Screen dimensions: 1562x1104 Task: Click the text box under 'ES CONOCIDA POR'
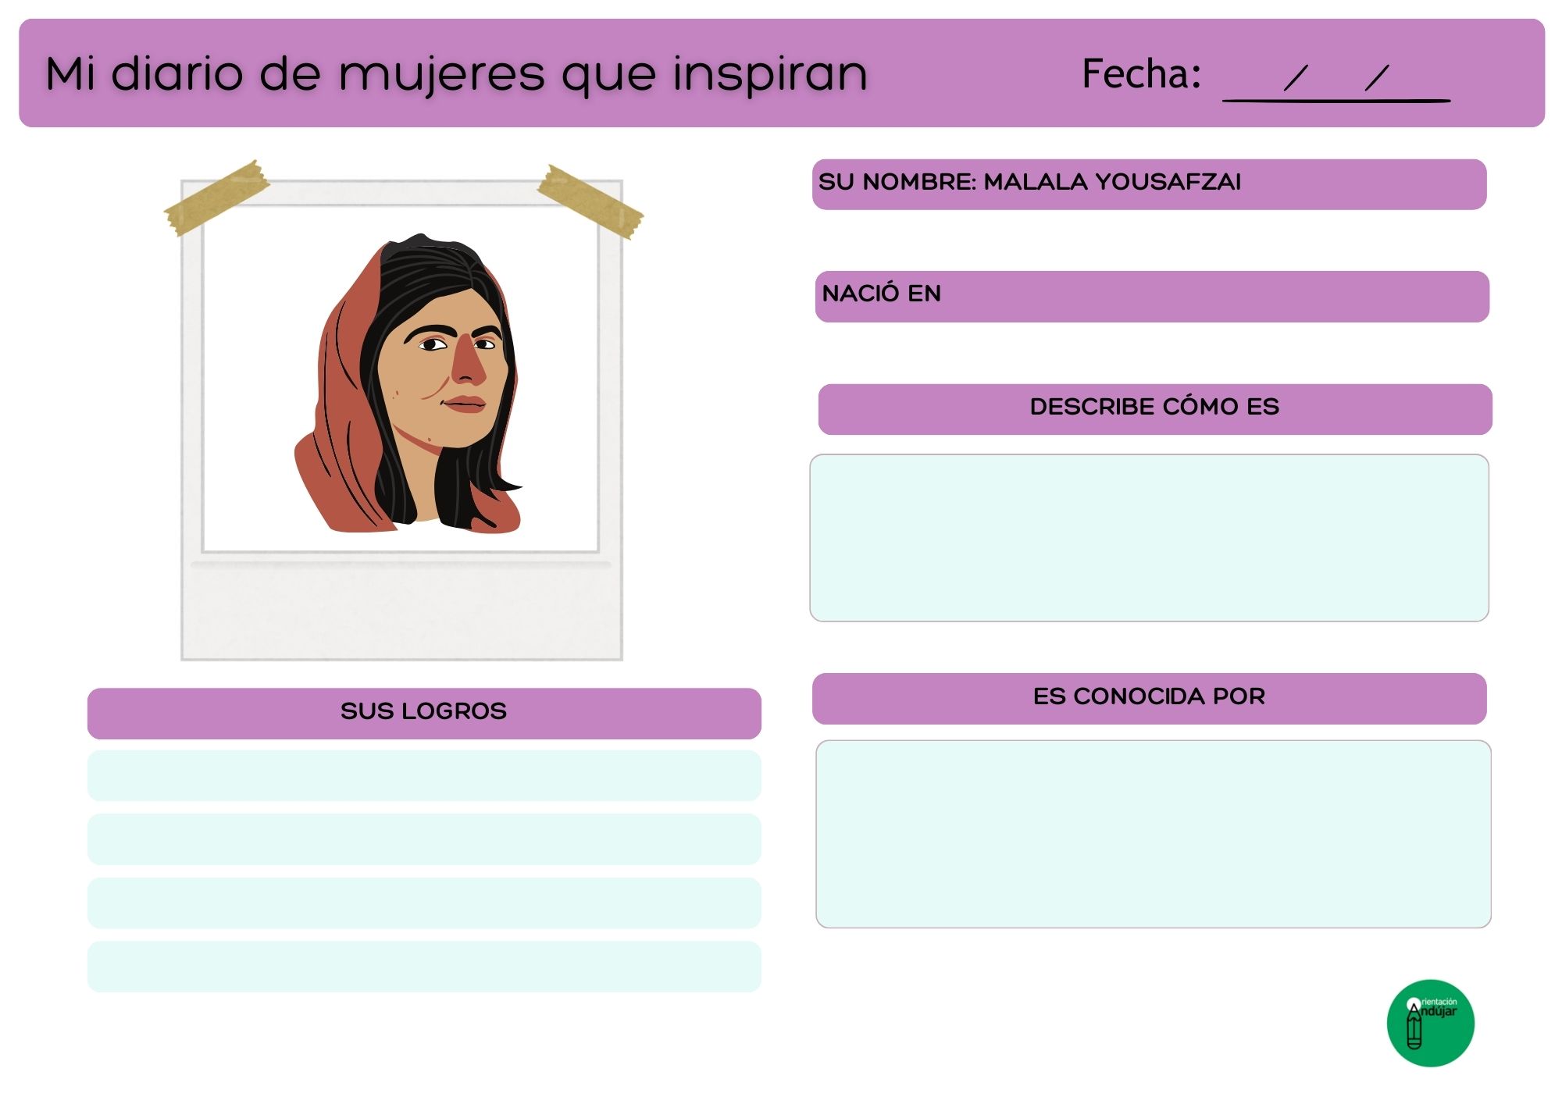(1153, 834)
